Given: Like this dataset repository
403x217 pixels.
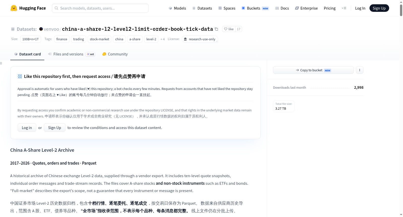Looking at the screenshot, I should click(x=229, y=29).
